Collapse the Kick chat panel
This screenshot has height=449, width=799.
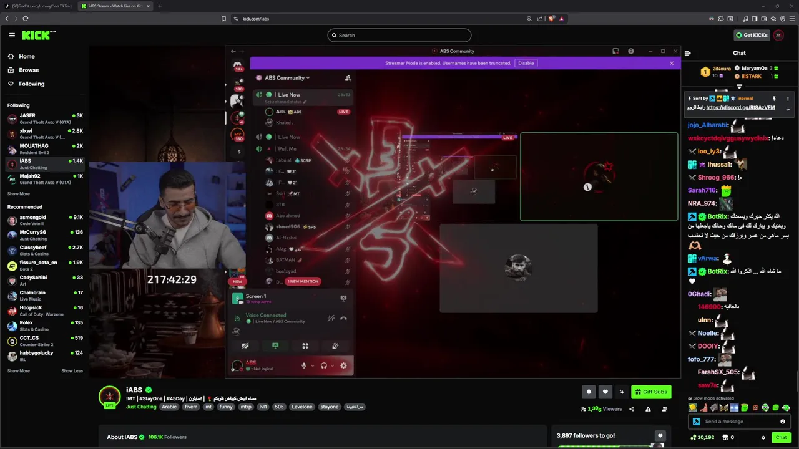(x=687, y=53)
